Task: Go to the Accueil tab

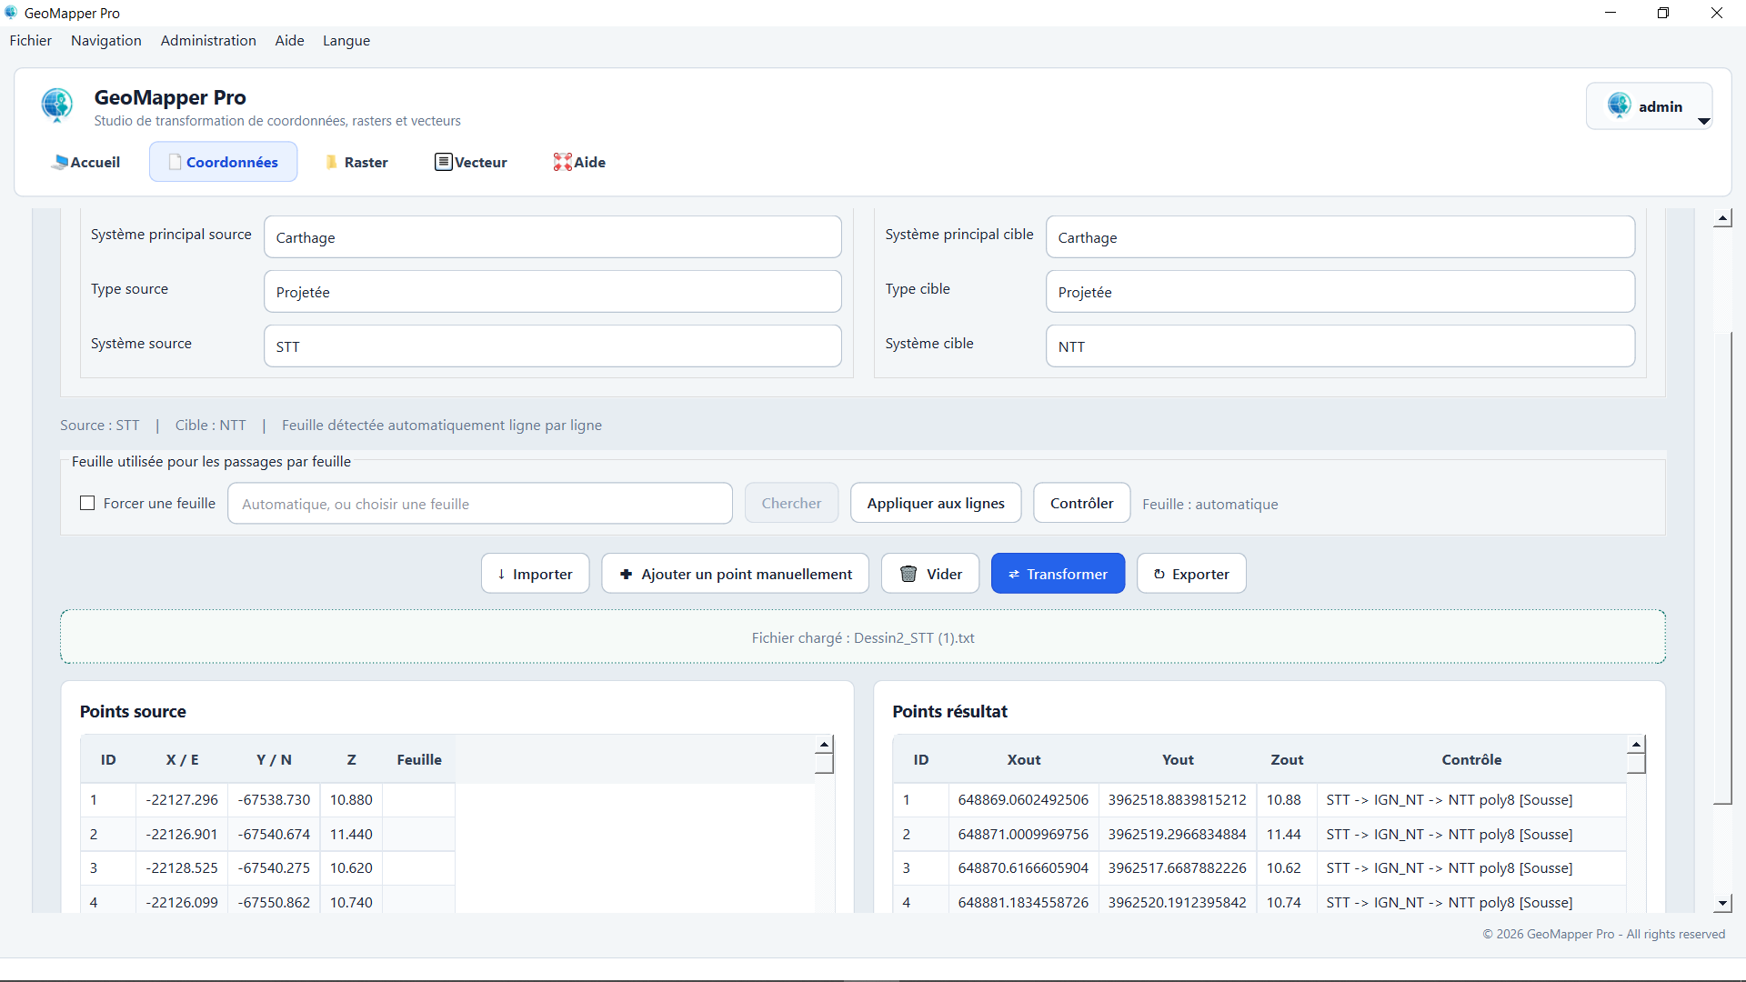Action: tap(86, 162)
